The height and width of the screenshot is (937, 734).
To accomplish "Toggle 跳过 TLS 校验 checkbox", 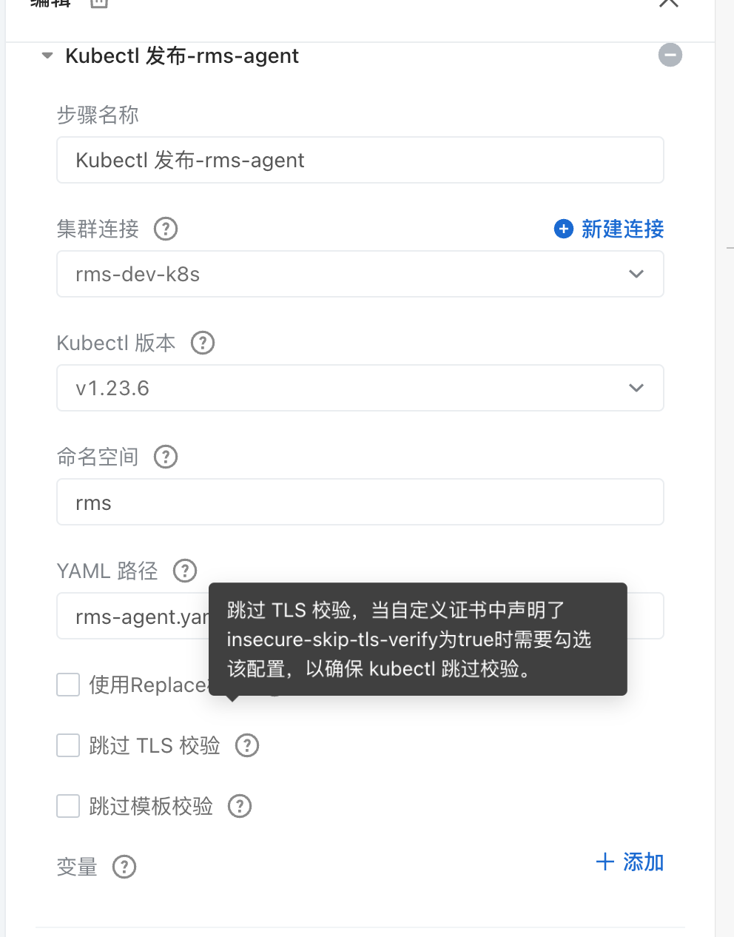I will 68,745.
